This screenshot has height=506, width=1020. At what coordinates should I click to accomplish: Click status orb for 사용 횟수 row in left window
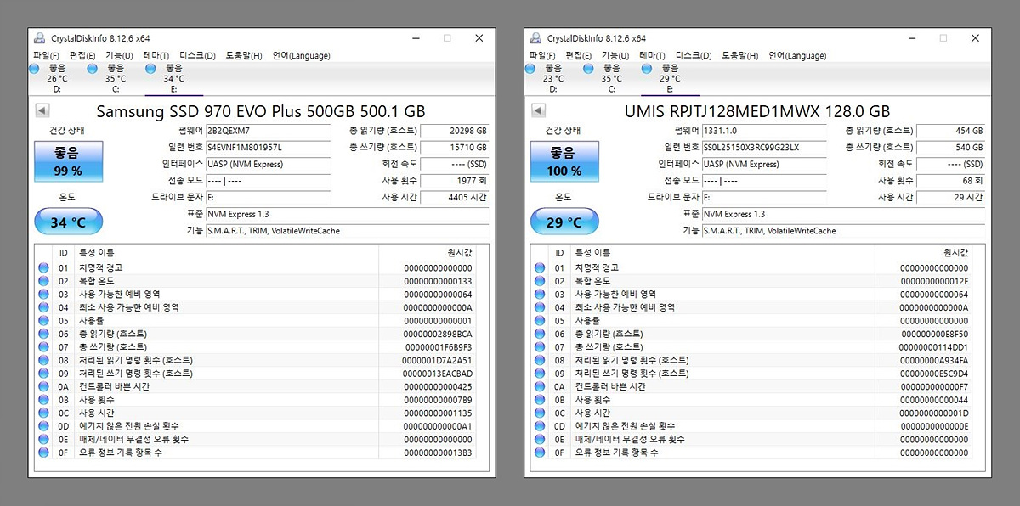point(43,400)
